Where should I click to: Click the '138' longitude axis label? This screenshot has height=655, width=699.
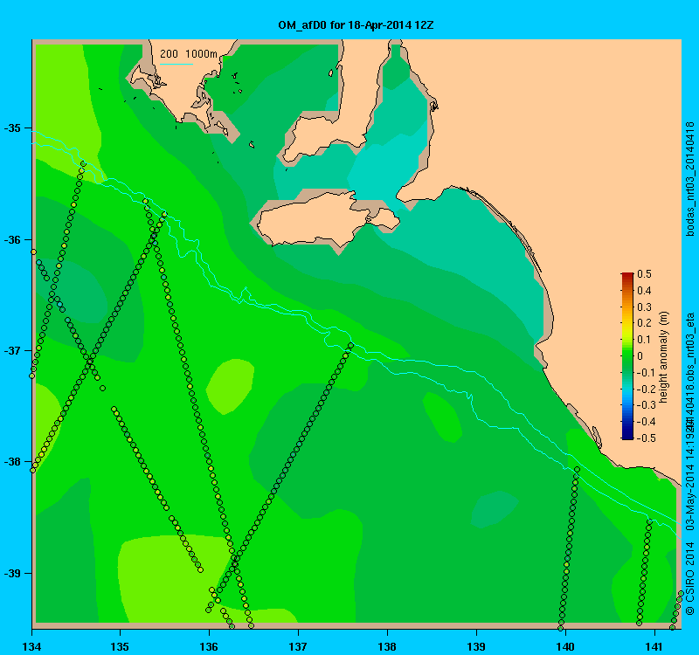(x=387, y=646)
